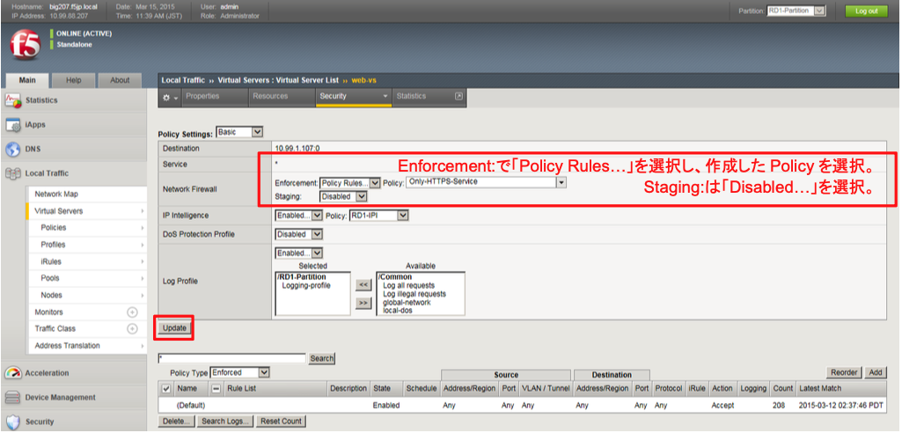Image resolution: width=902 pixels, height=433 pixels.
Task: Sort by the Action column header
Action: point(722,389)
